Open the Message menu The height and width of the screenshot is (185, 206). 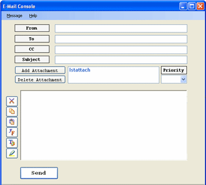click(14, 16)
